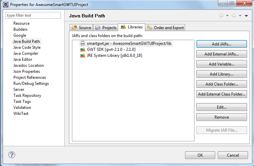Image resolution: width=254 pixels, height=166 pixels.
Task: Select JRE System Library [jdk1.6.0_18] entry
Action: coord(111,55)
